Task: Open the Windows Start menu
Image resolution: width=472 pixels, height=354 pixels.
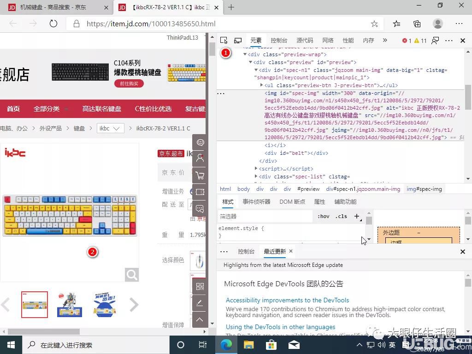Action: 11,345
